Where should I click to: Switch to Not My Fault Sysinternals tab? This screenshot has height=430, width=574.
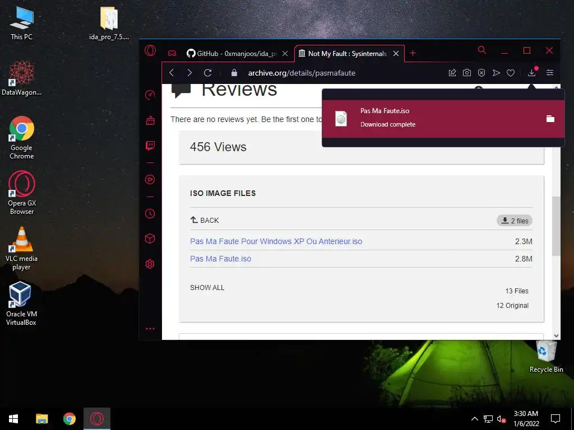coord(342,53)
